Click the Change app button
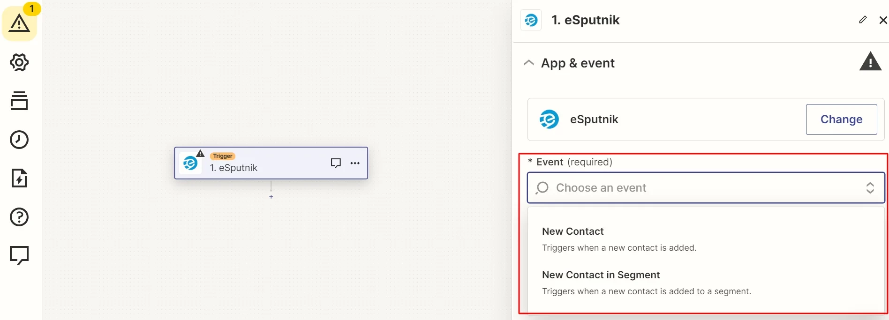This screenshot has width=889, height=320. click(841, 119)
